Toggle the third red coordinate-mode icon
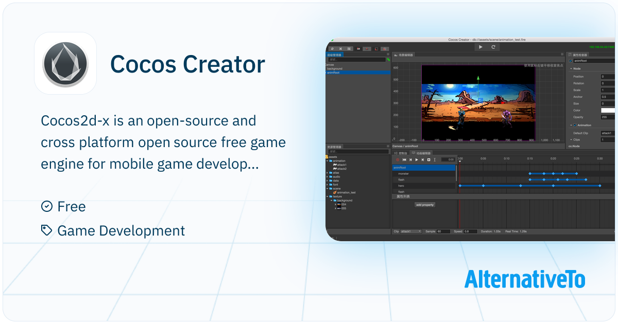This screenshot has height=324, width=618. tap(376, 49)
